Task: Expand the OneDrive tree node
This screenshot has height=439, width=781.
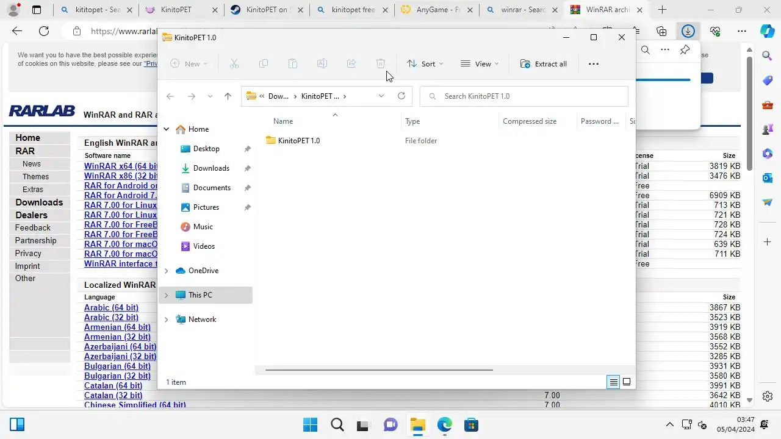Action: click(x=166, y=271)
